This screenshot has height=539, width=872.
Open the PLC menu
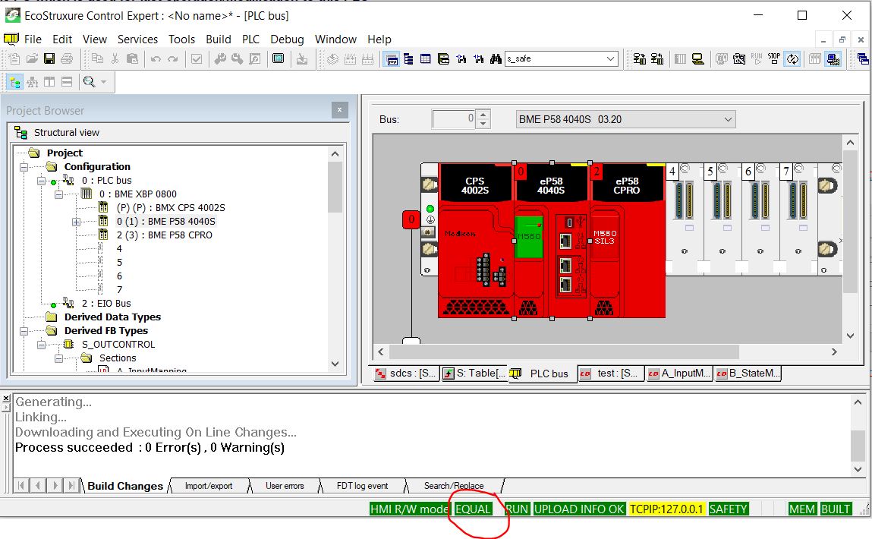click(x=250, y=39)
